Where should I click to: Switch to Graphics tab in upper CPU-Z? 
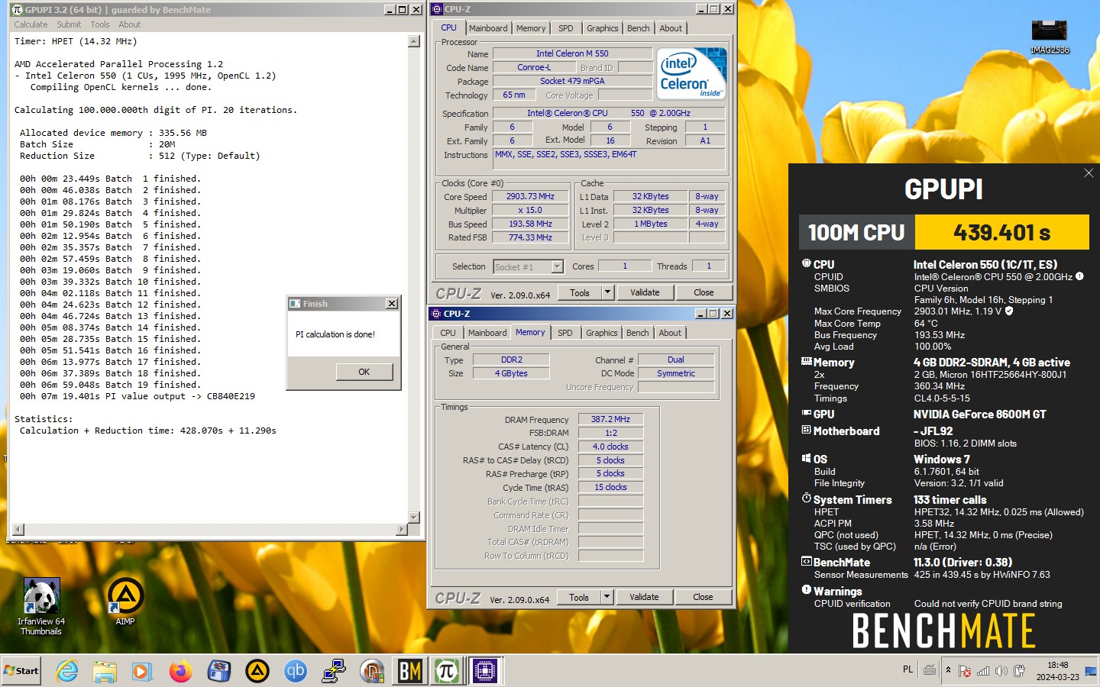click(603, 28)
